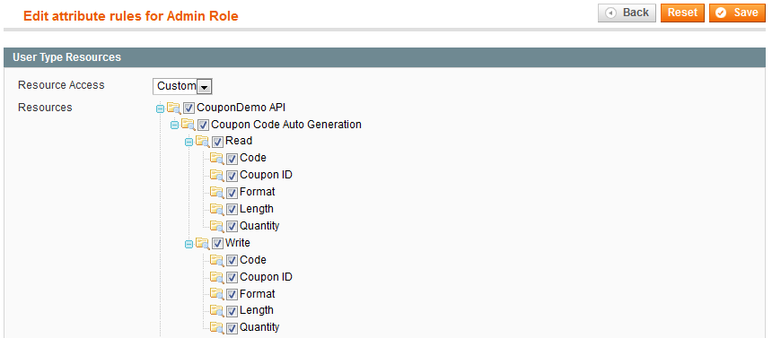Image resolution: width=772 pixels, height=338 pixels.
Task: Select the Length item under Read
Action: (257, 209)
